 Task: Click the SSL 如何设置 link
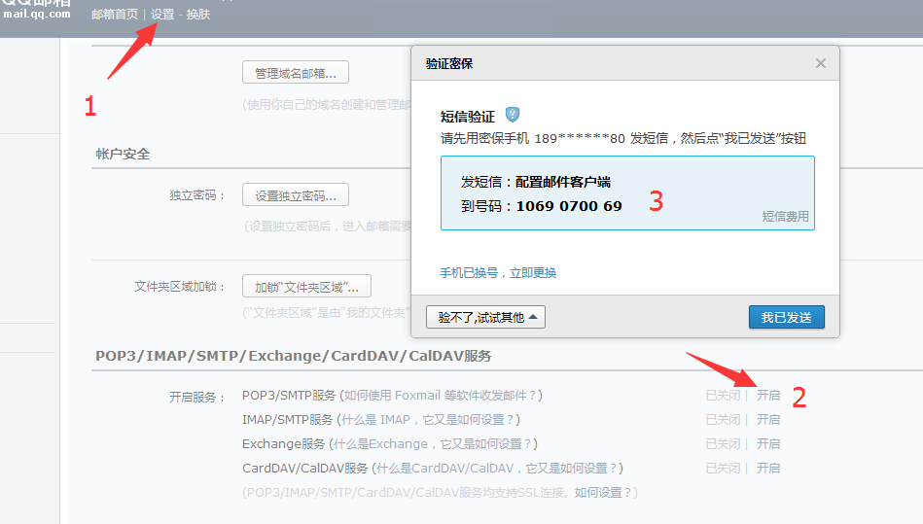603,493
